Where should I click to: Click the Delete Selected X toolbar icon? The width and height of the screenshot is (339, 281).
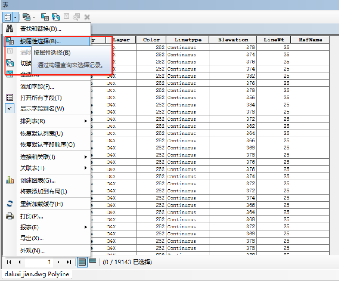point(87,17)
